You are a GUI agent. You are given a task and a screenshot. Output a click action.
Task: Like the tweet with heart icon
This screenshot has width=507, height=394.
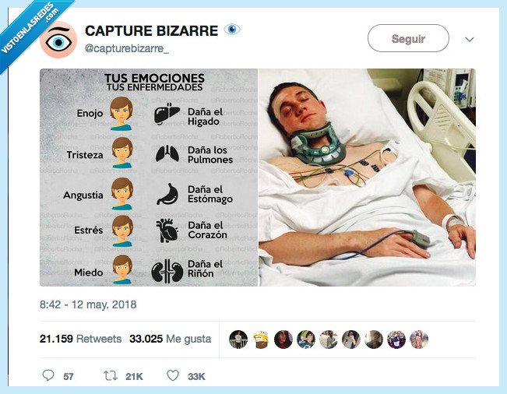[x=173, y=375]
